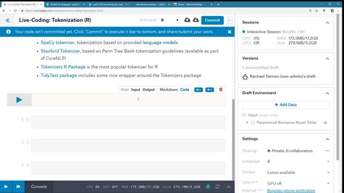This screenshot has width=344, height=193.
Task: Switch to spaCy 101 browser tab
Action: coord(107,4)
